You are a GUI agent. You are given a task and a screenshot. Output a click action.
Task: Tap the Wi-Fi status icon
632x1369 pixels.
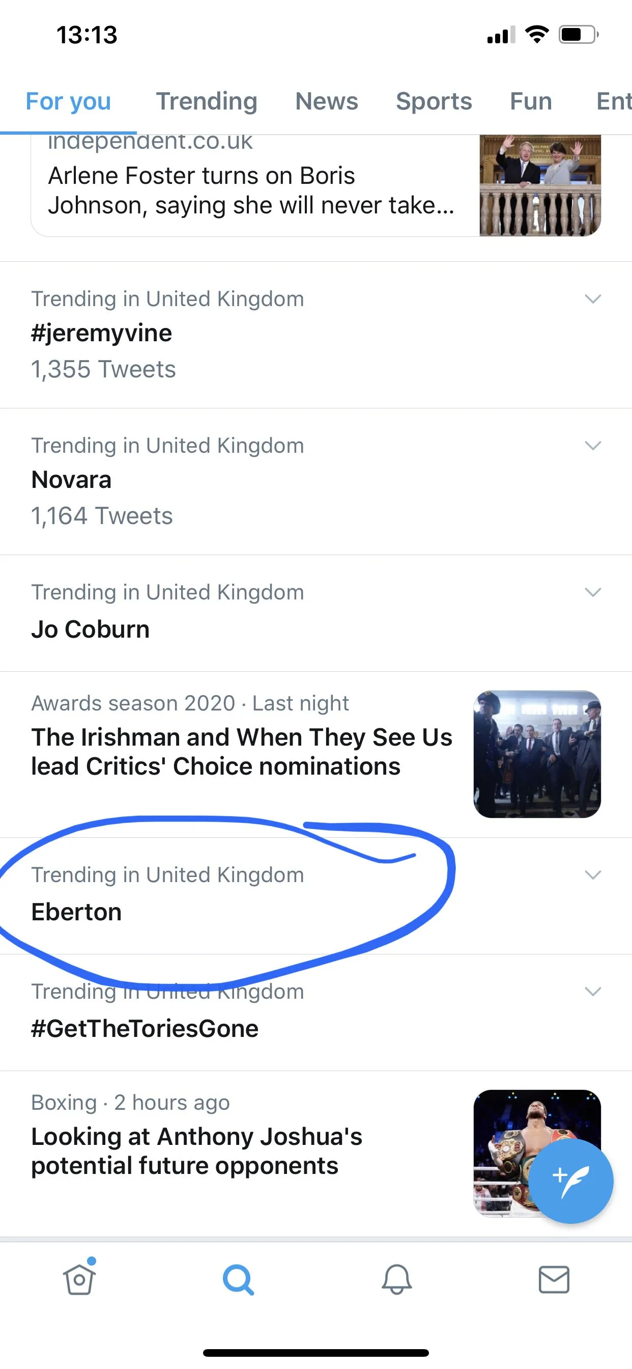536,35
